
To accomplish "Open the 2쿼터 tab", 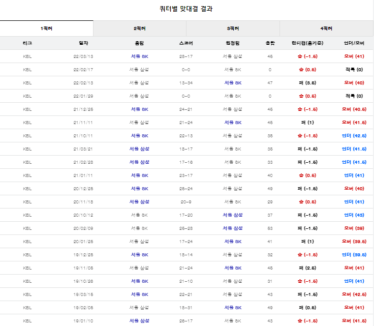I will coord(140,28).
